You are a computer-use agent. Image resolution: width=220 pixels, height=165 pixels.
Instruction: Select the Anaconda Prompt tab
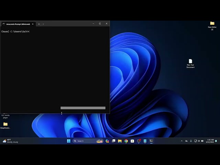tap(18, 24)
